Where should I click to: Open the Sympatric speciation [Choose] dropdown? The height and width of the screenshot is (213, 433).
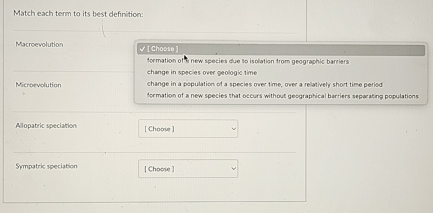[188, 169]
